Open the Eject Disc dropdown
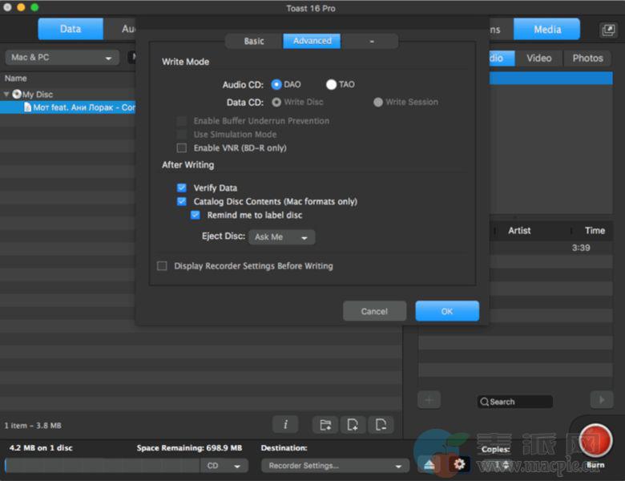Screen dimensions: 625x481 point(281,237)
